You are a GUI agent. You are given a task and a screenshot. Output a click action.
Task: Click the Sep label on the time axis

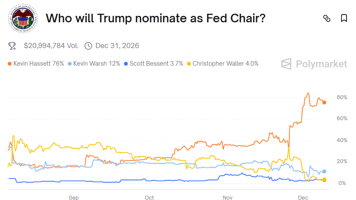[73, 197]
